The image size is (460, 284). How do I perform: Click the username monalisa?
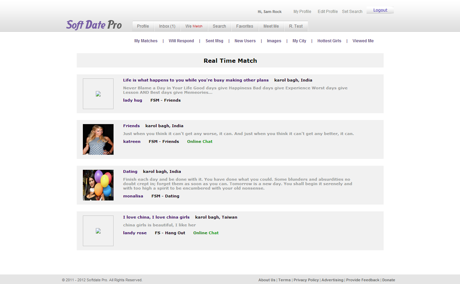[x=133, y=196]
